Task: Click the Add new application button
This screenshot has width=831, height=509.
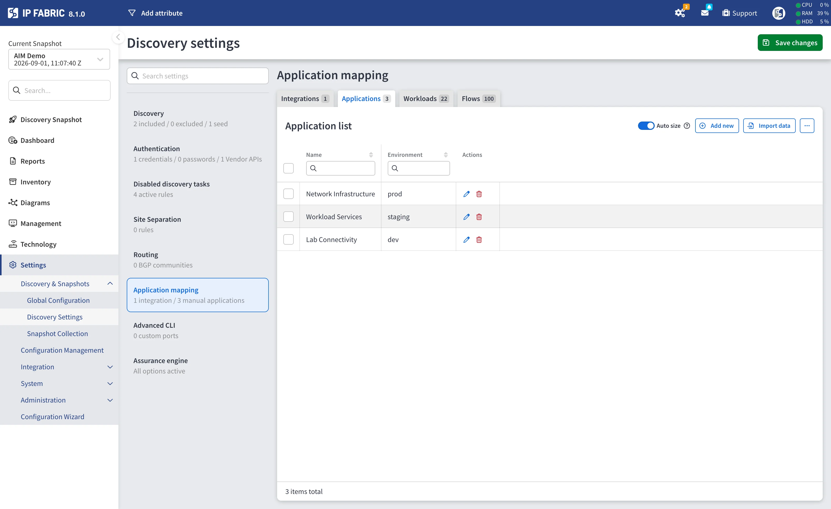Action: pos(717,126)
